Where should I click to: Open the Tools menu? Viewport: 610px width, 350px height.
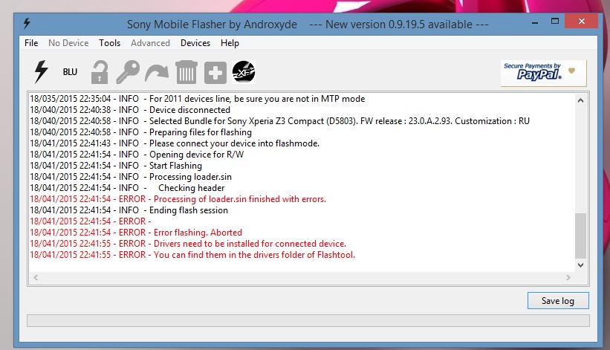point(109,43)
